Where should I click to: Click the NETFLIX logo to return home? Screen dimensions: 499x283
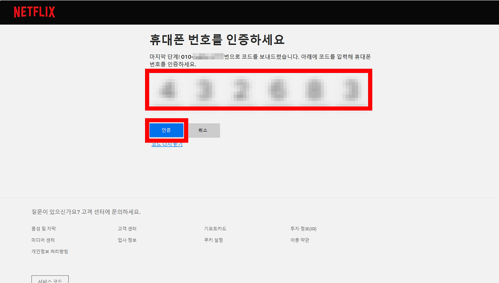34,12
